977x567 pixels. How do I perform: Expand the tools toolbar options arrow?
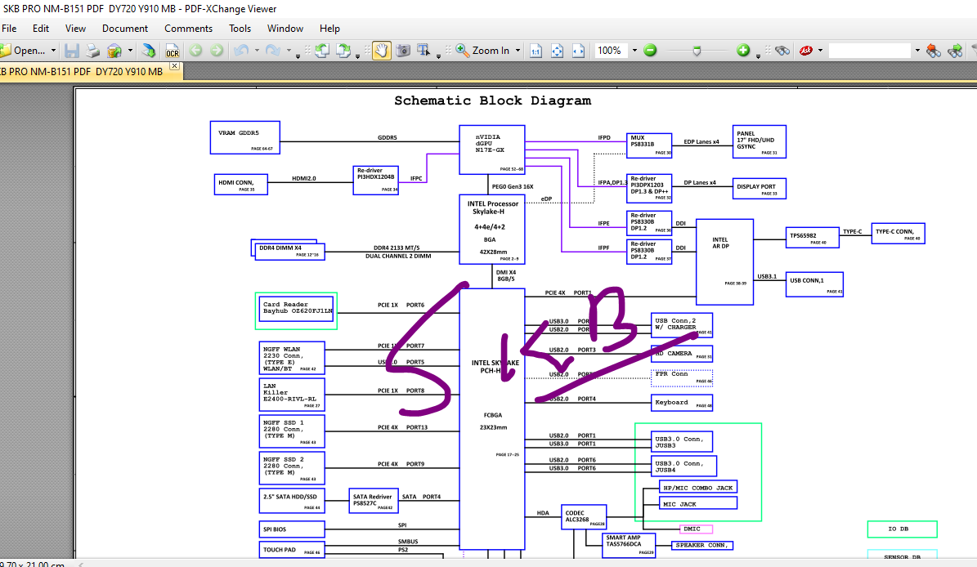439,56
